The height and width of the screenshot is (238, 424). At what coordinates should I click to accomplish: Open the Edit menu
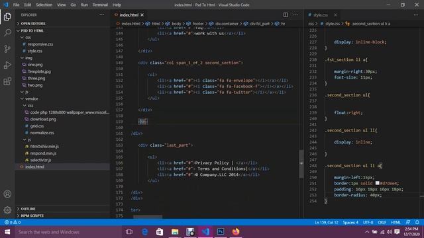click(28, 5)
